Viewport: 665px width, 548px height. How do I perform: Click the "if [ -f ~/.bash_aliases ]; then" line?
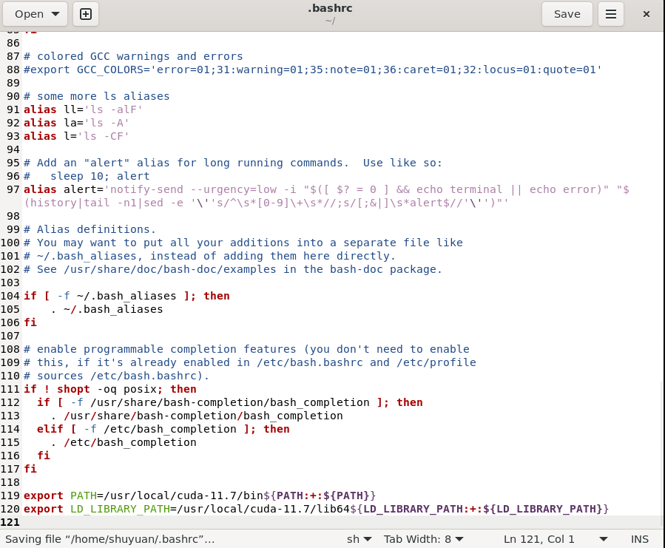coord(126,296)
